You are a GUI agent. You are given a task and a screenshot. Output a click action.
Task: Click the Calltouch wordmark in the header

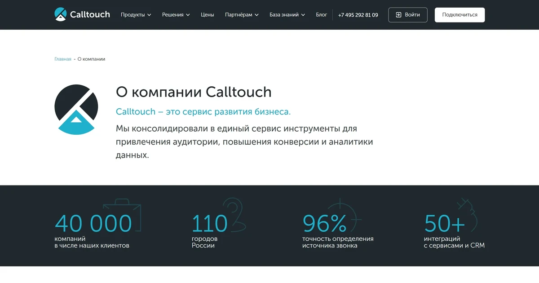point(90,14)
